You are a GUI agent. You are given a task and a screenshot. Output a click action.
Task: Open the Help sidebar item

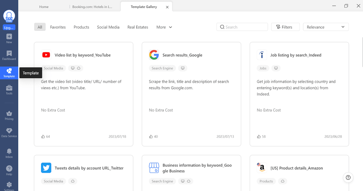pyautogui.click(x=9, y=171)
